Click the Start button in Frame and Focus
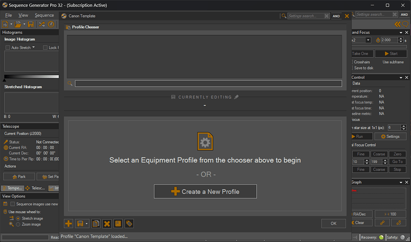 pos(391,54)
